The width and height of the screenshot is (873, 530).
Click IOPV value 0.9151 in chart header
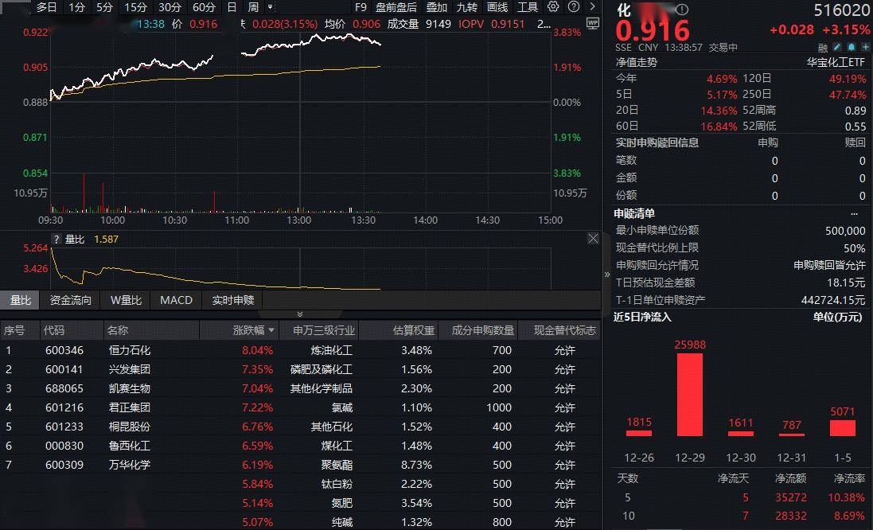(x=507, y=24)
